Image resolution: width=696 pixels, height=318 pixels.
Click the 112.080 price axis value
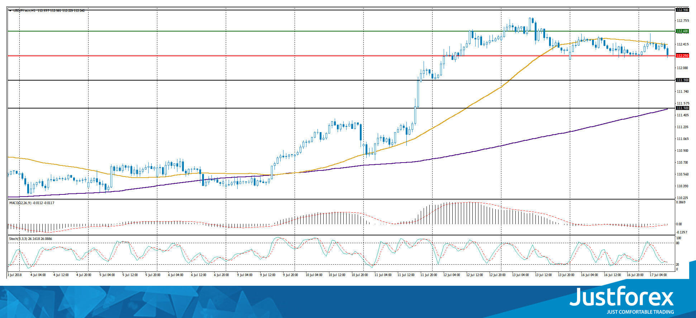(682, 68)
